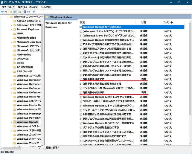The height and width of the screenshot is (154, 192).
Task: Open the 操作(A) menu
Action: 22,7
